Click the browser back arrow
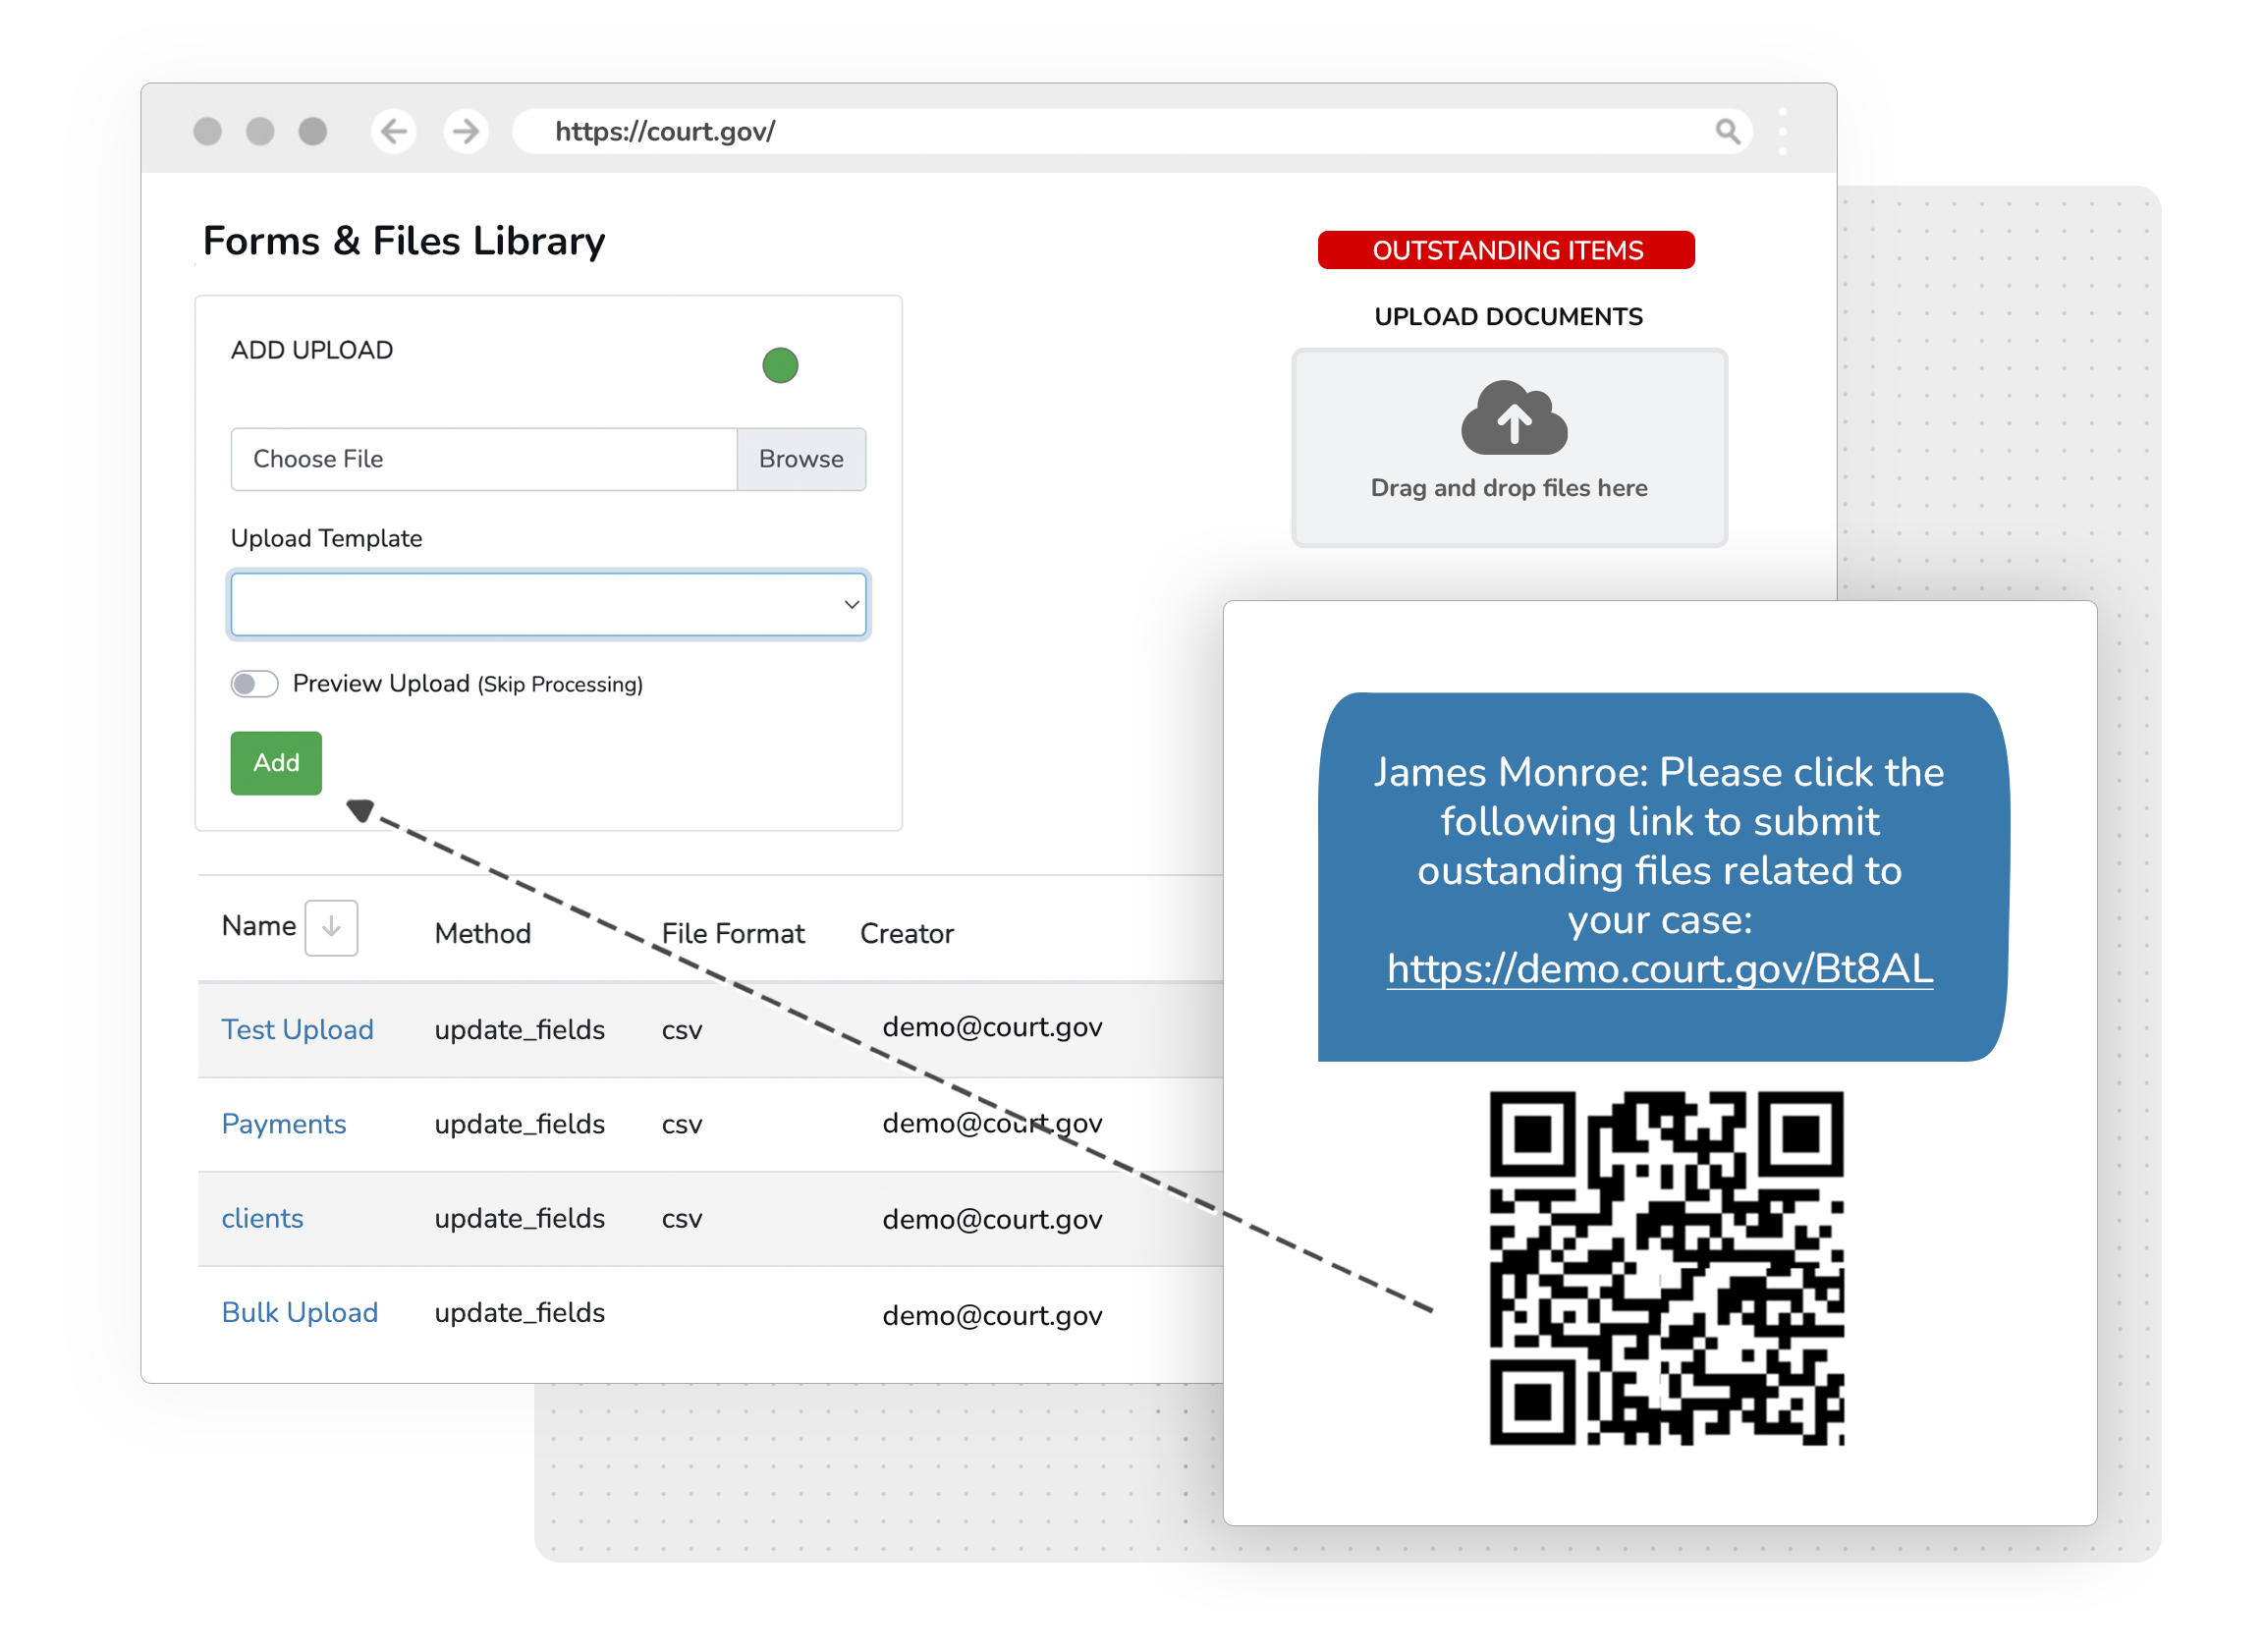 click(x=394, y=131)
